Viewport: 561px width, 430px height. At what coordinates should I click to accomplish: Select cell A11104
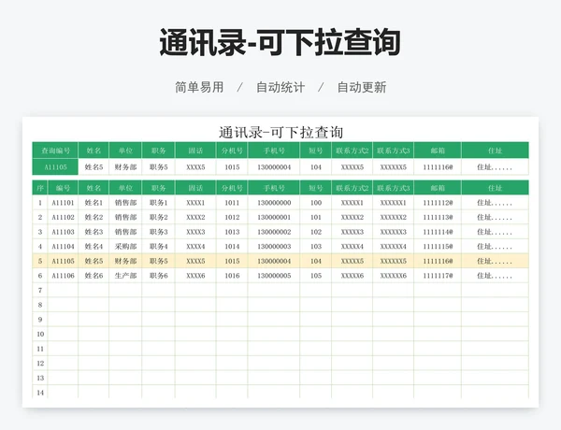(63, 247)
